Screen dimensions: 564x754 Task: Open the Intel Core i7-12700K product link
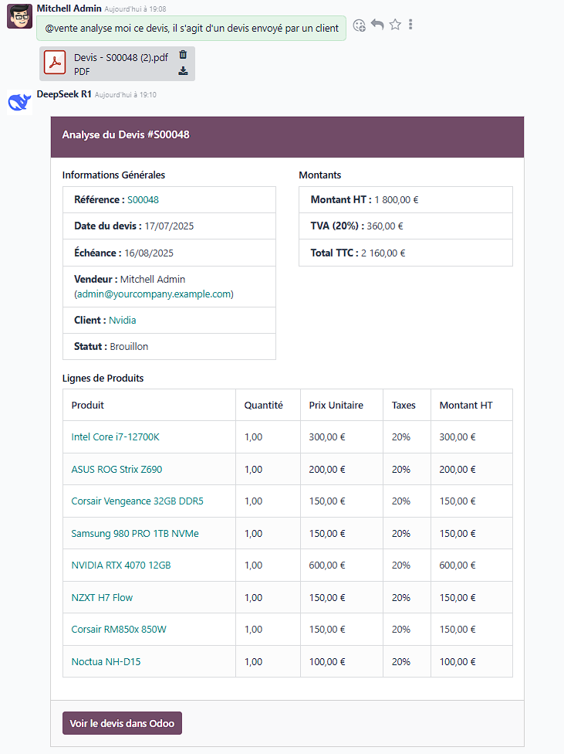[115, 436]
